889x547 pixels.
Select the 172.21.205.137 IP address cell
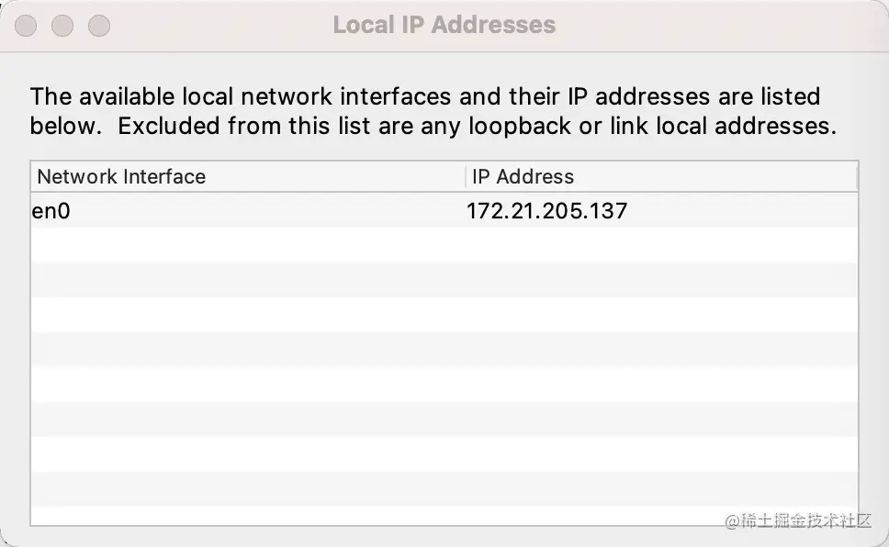point(546,211)
